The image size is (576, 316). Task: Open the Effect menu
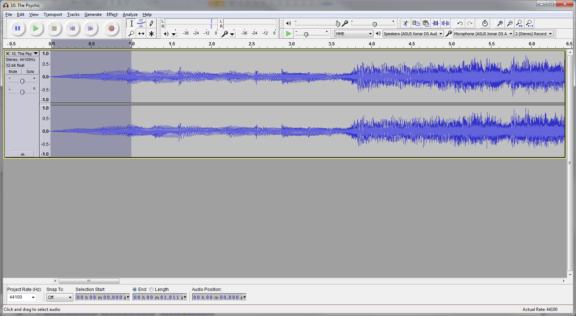click(112, 15)
